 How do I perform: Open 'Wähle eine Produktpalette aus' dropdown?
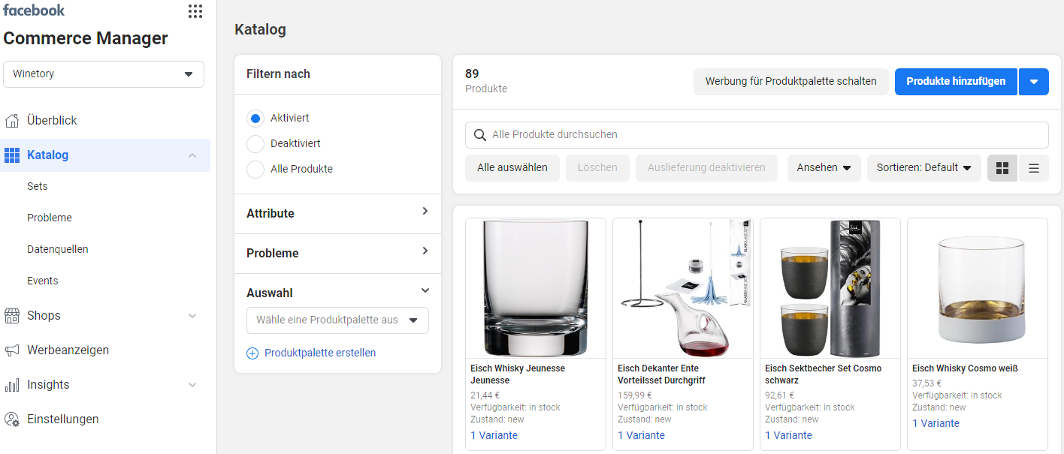pyautogui.click(x=337, y=320)
